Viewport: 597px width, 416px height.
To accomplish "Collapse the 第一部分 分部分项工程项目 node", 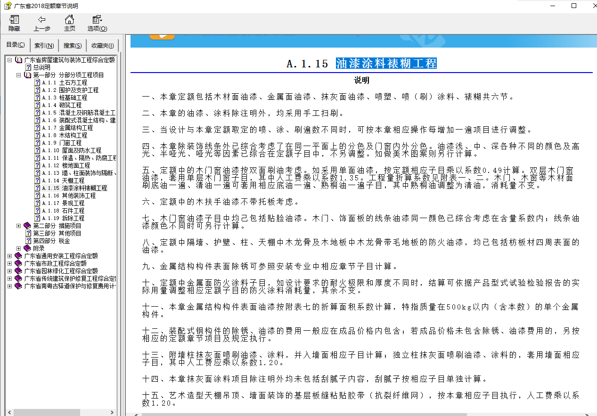I will [19, 75].
